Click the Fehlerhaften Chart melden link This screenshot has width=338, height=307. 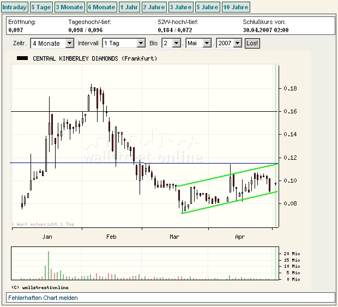coord(43,298)
